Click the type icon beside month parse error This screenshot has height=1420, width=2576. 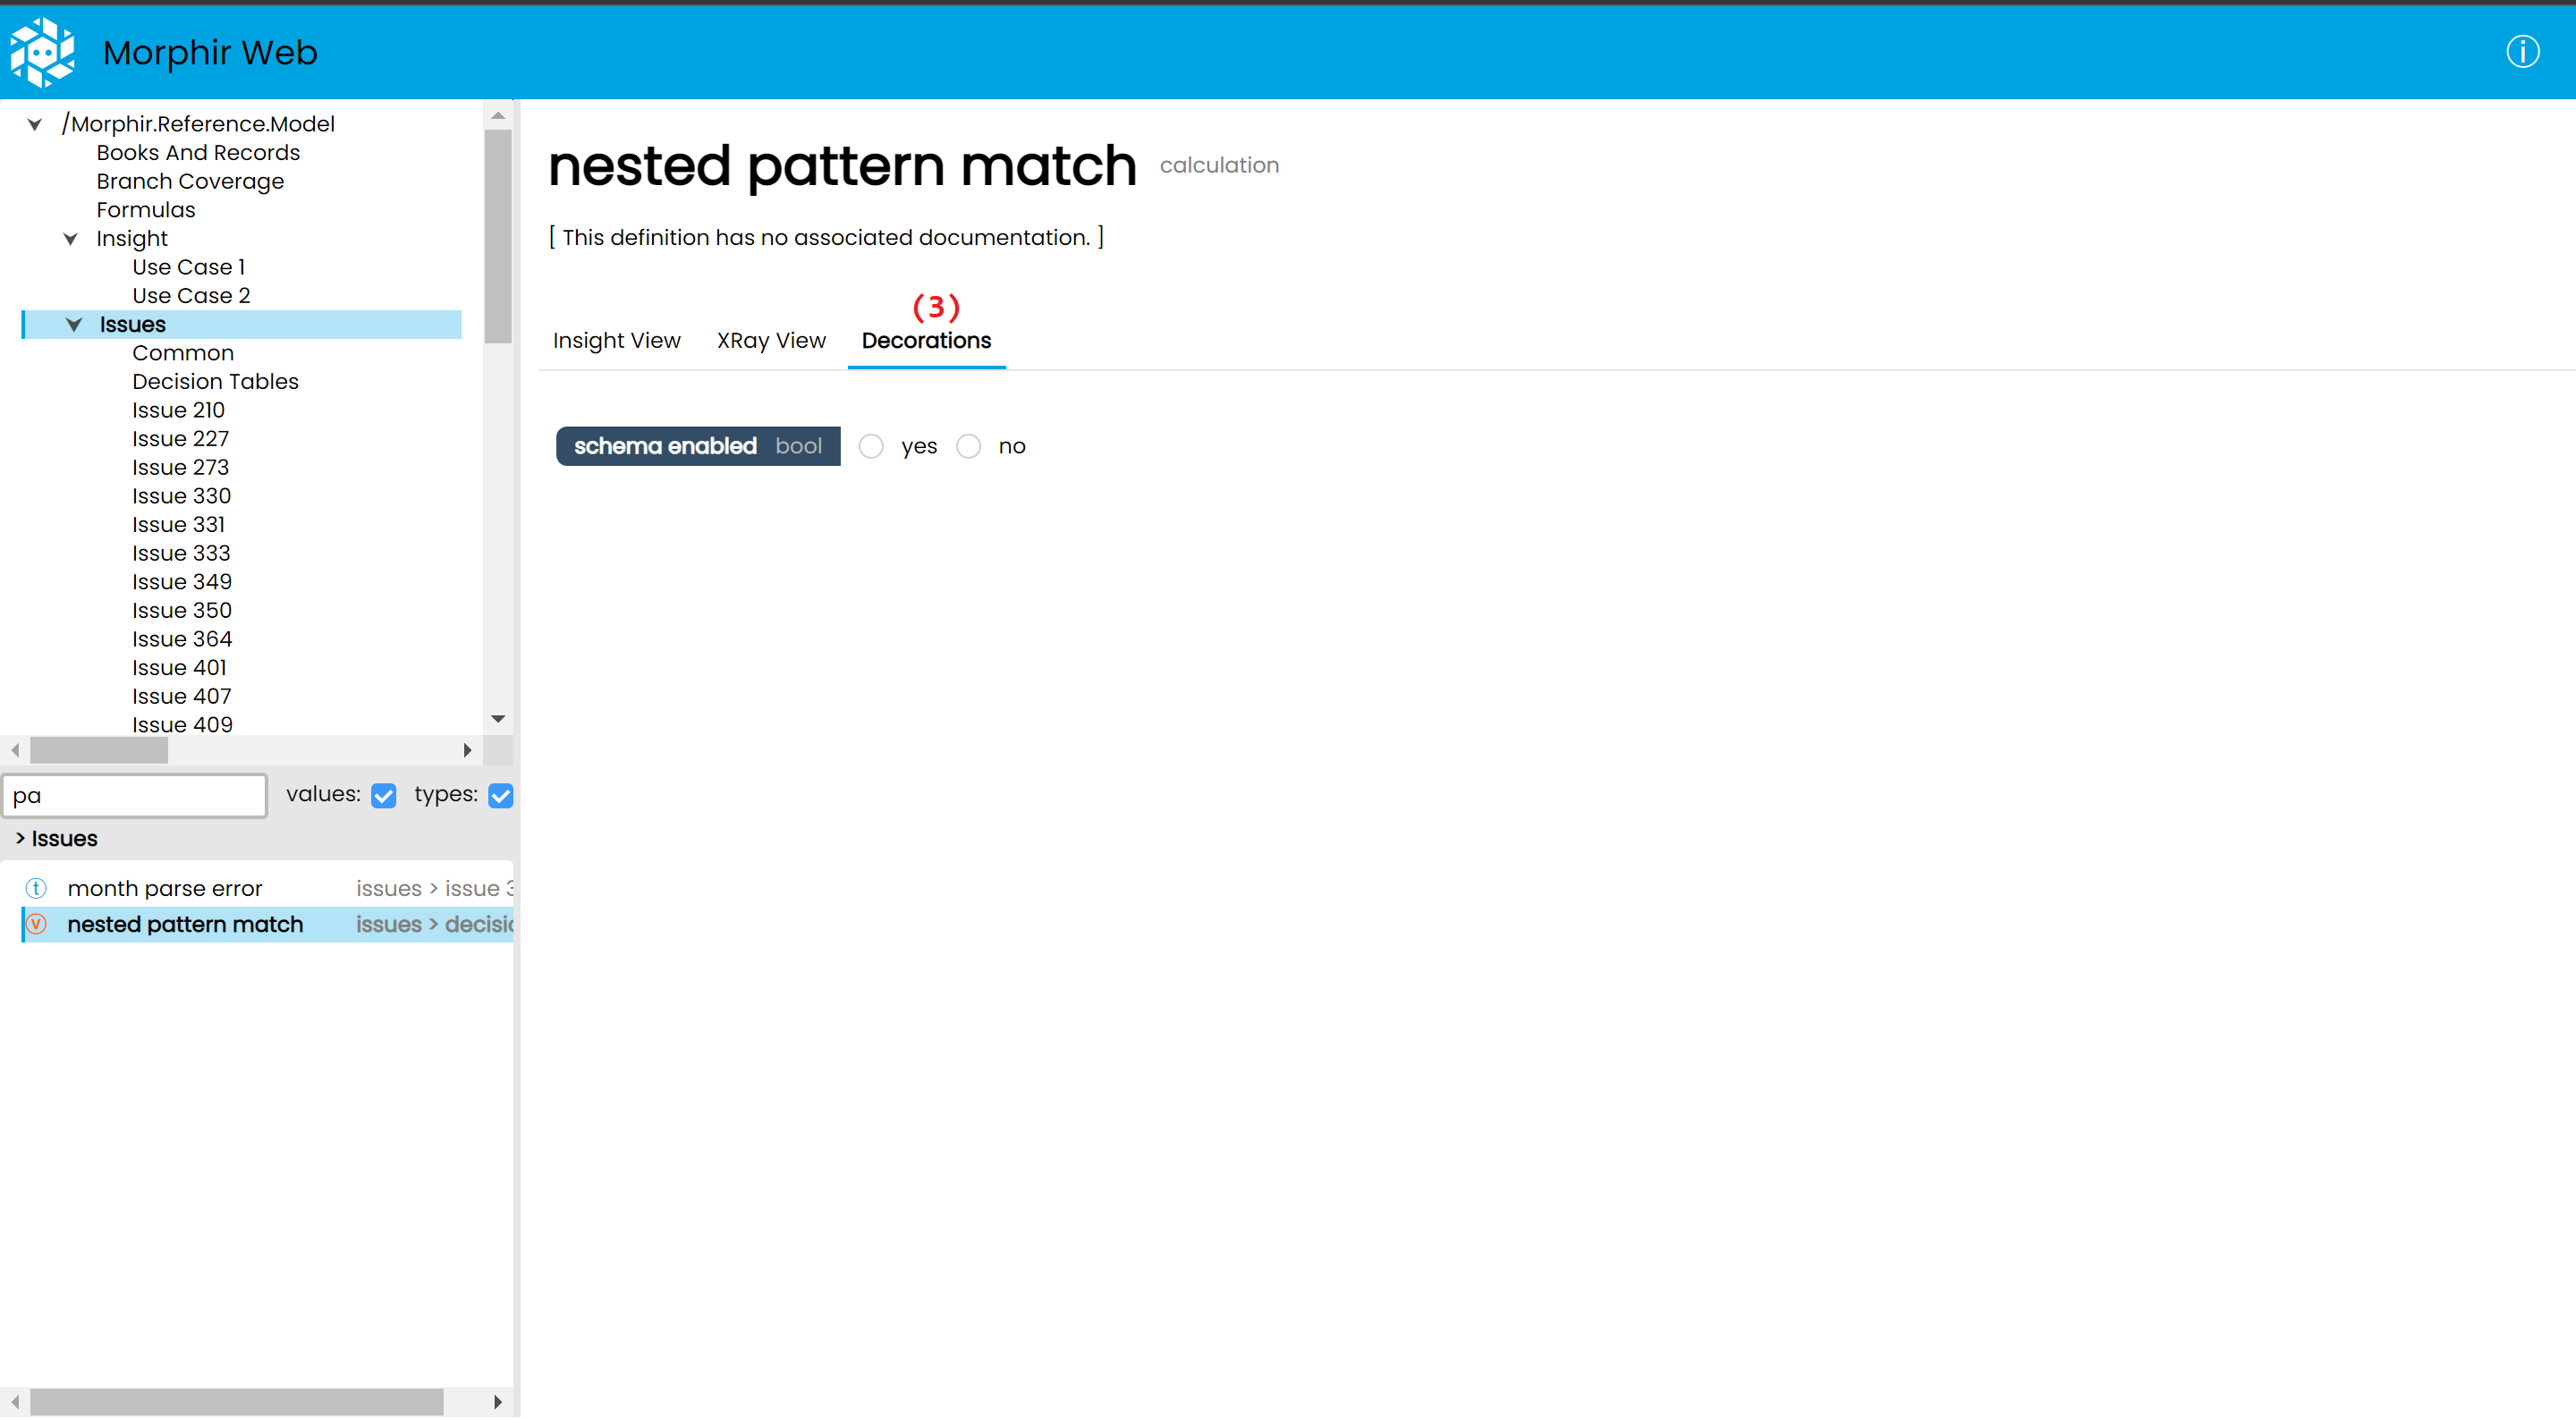(36, 889)
